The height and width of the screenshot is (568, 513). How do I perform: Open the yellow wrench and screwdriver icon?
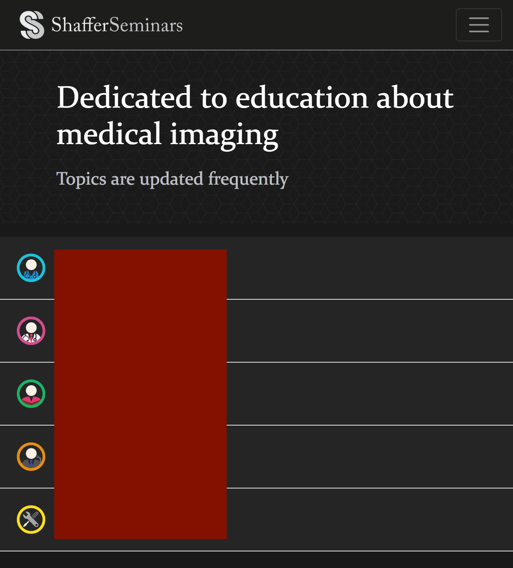coord(31,520)
